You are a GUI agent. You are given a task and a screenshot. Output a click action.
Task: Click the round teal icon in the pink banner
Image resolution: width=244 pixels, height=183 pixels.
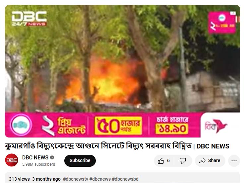[21, 125]
